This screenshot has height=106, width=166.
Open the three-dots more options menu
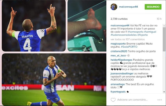tap(160, 100)
